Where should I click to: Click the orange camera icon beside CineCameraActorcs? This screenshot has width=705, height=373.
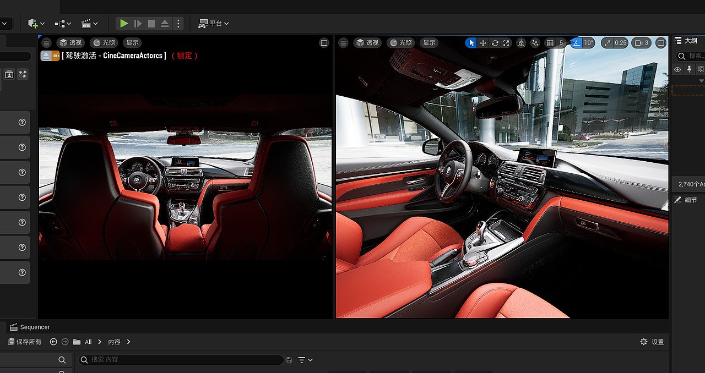point(55,56)
